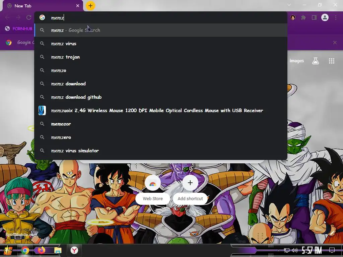343x257 pixels.
Task: Choose the 'memzero' suggestion
Action: (x=160, y=137)
